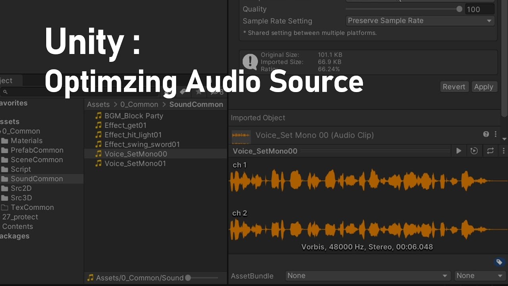Screen dimensions: 508x286
Task: Click the folder icon beside Src2D
Action: [5, 188]
